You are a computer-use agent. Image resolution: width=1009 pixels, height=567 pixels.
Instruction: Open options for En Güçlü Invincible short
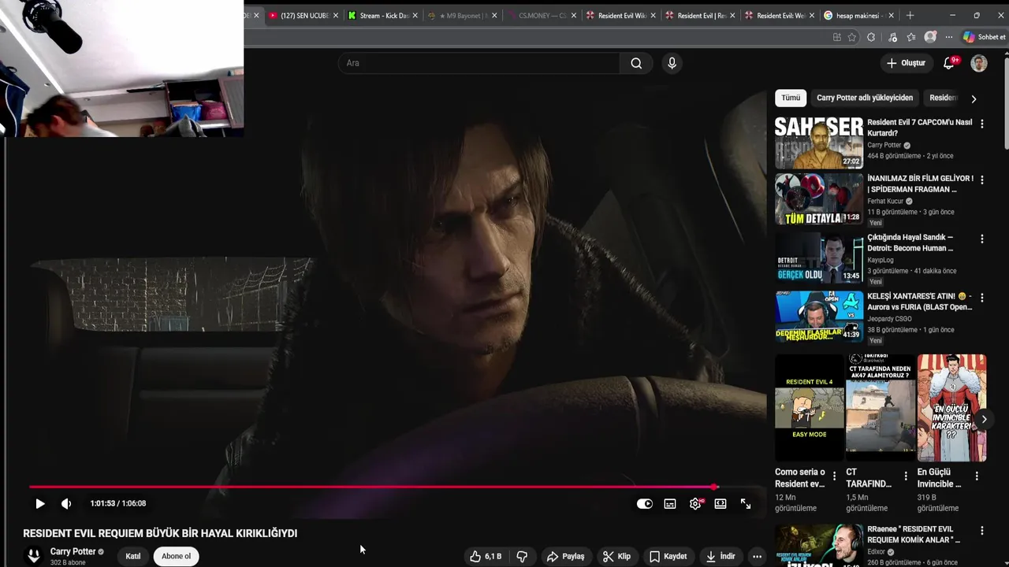click(x=977, y=476)
